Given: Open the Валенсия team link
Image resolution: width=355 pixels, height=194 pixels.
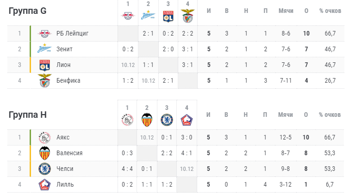Looking at the screenshot, I should pyautogui.click(x=69, y=153).
